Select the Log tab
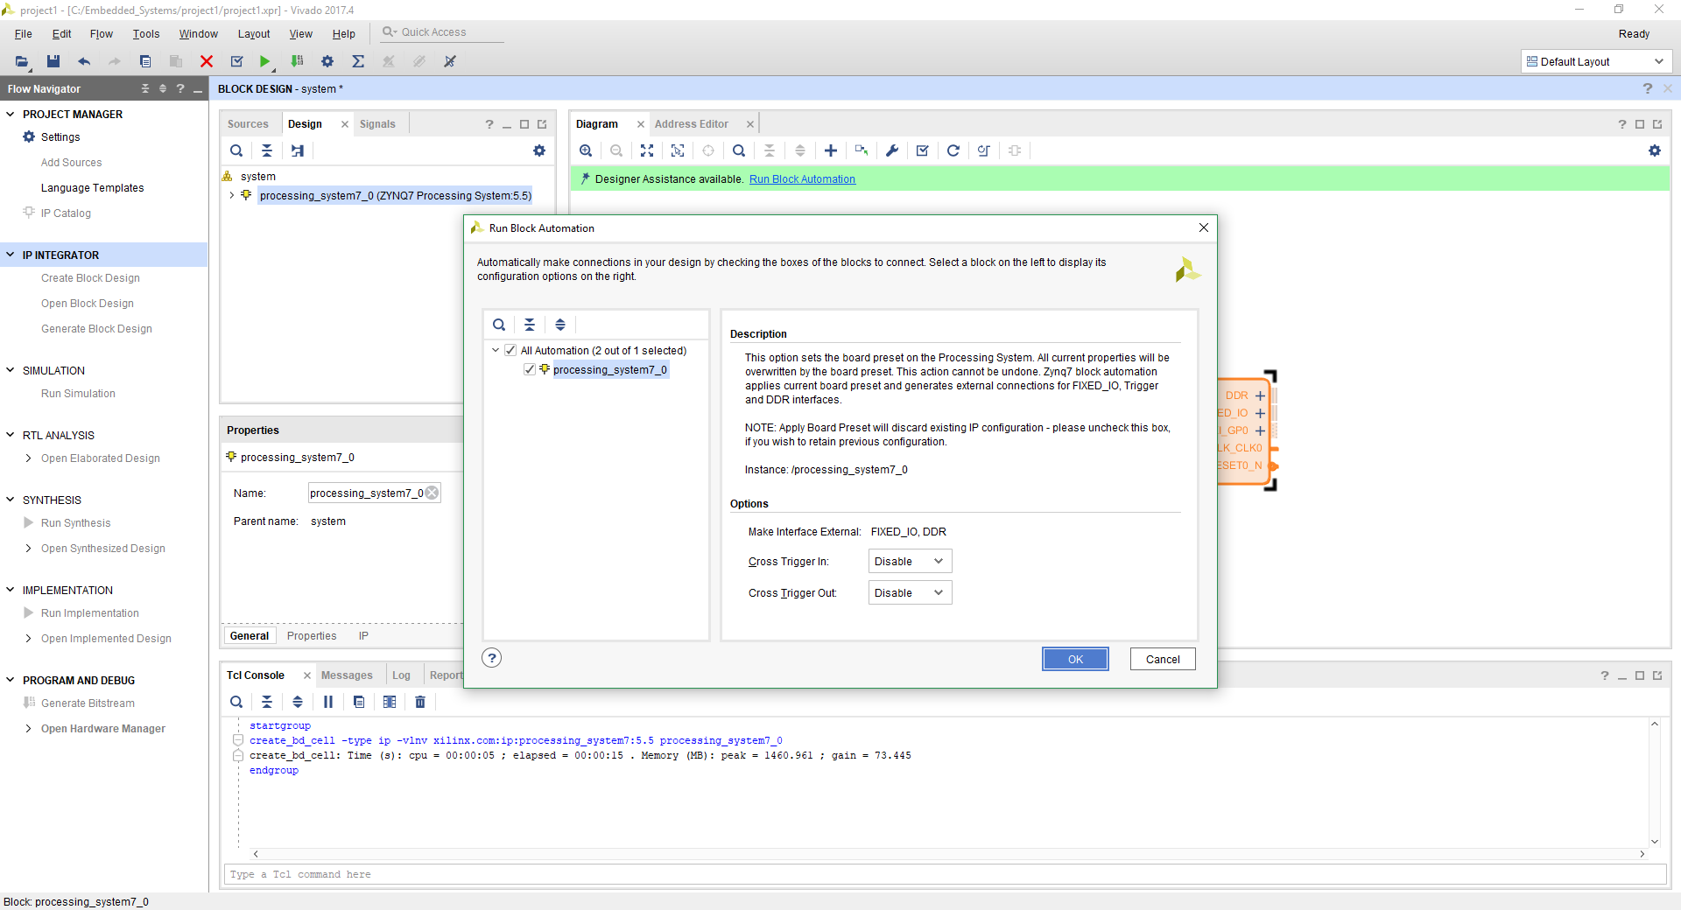Image resolution: width=1681 pixels, height=910 pixels. [401, 675]
